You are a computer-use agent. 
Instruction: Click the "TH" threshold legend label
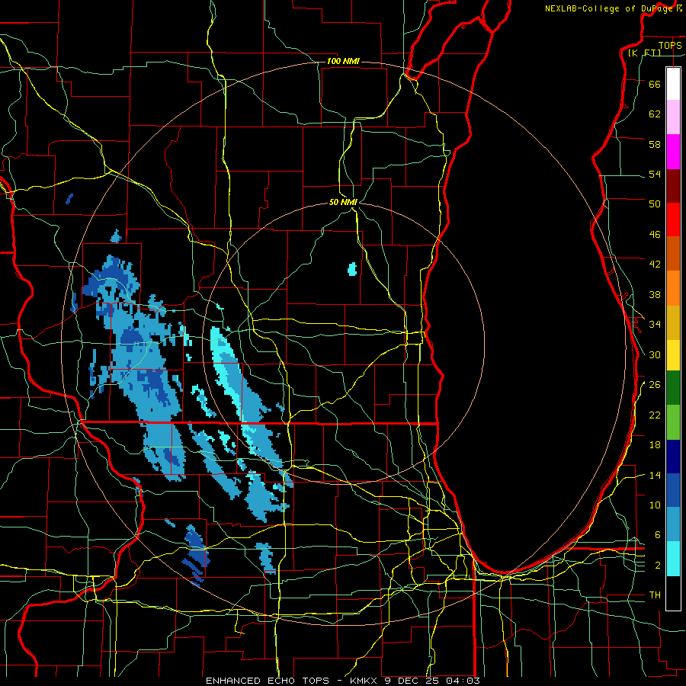(655, 595)
